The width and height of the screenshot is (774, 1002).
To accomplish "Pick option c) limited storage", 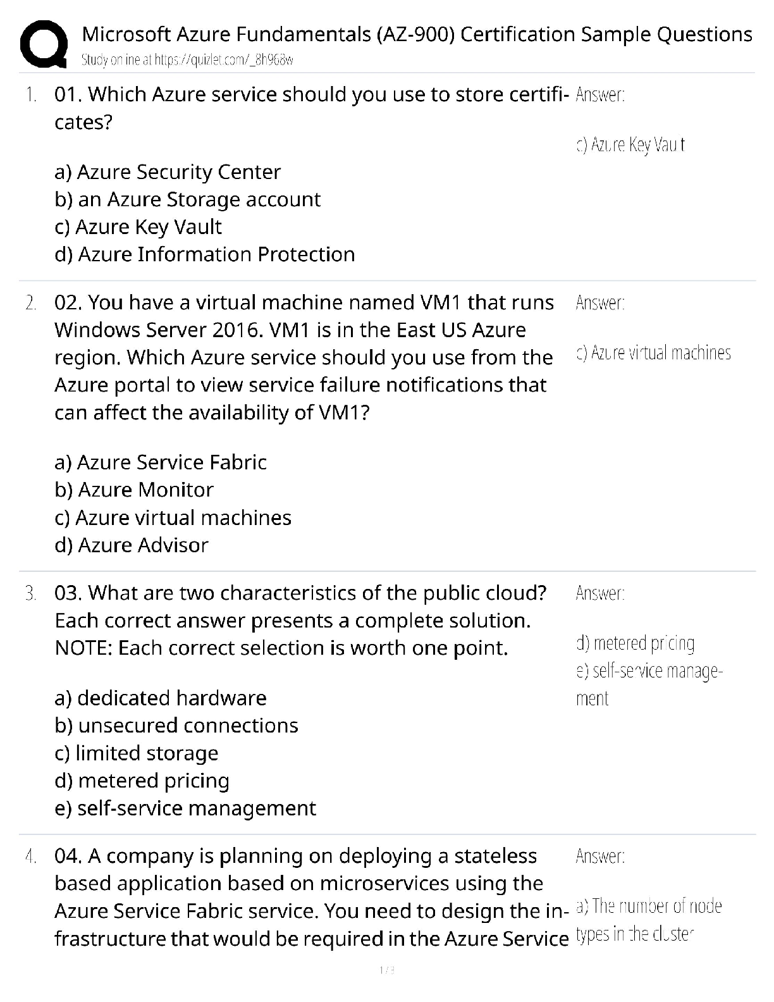I will pyautogui.click(x=137, y=753).
